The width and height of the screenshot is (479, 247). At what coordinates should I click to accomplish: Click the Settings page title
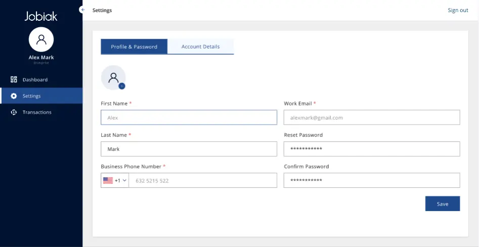click(x=102, y=11)
